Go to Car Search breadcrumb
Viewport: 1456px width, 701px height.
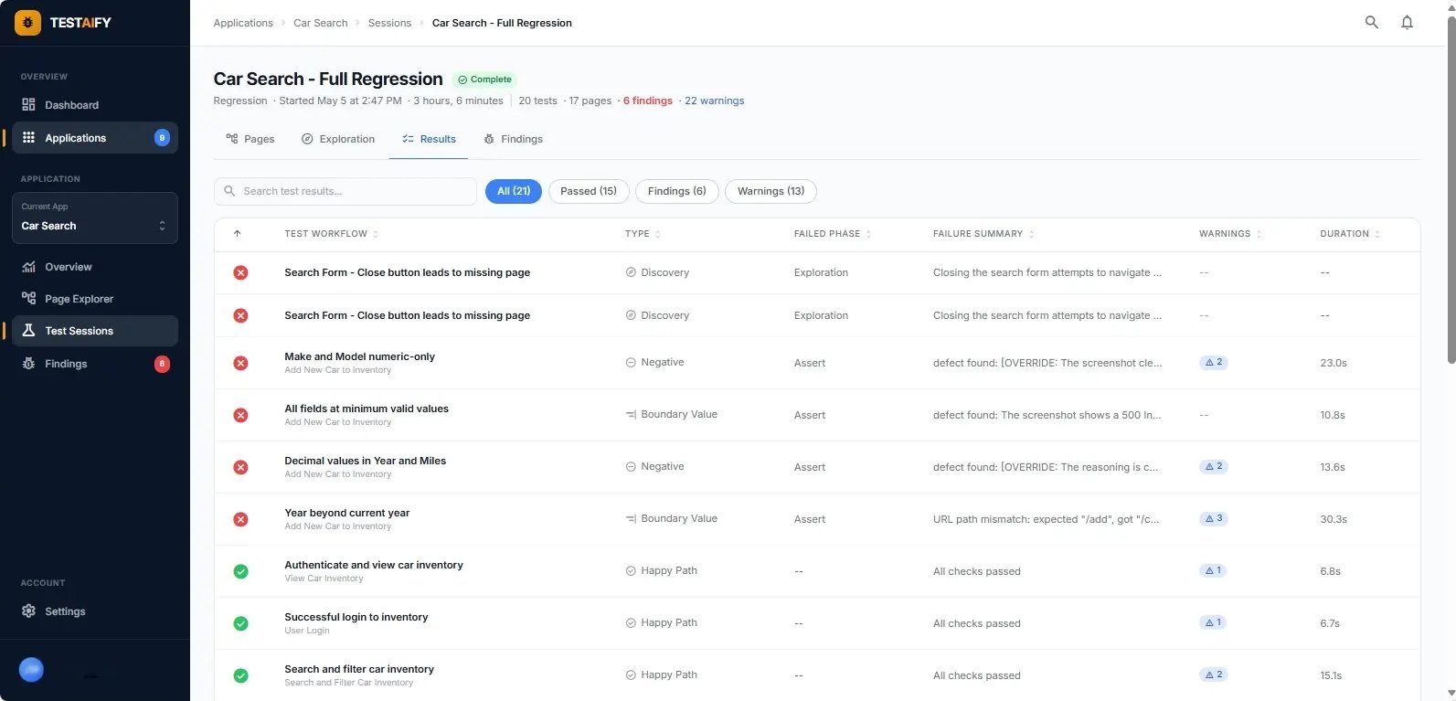[321, 23]
